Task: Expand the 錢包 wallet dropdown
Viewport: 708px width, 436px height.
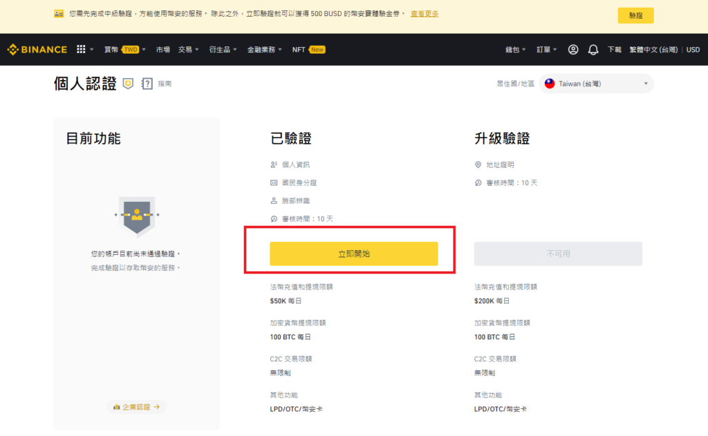Action: pyautogui.click(x=516, y=50)
